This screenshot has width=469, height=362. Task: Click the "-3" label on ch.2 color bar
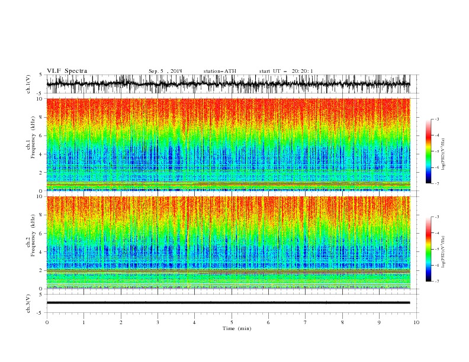(437, 217)
